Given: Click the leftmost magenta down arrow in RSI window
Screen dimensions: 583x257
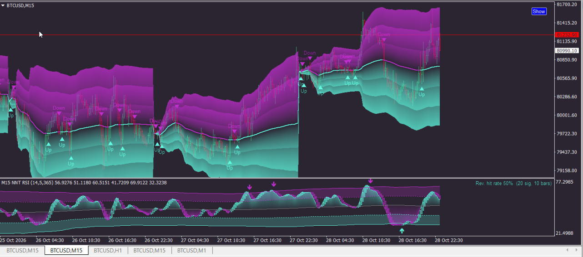Looking at the screenshot, I should pyautogui.click(x=249, y=187).
